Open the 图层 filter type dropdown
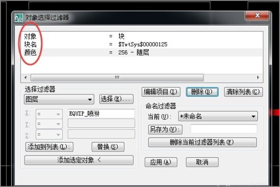The image size is (280, 187). [x=59, y=100]
